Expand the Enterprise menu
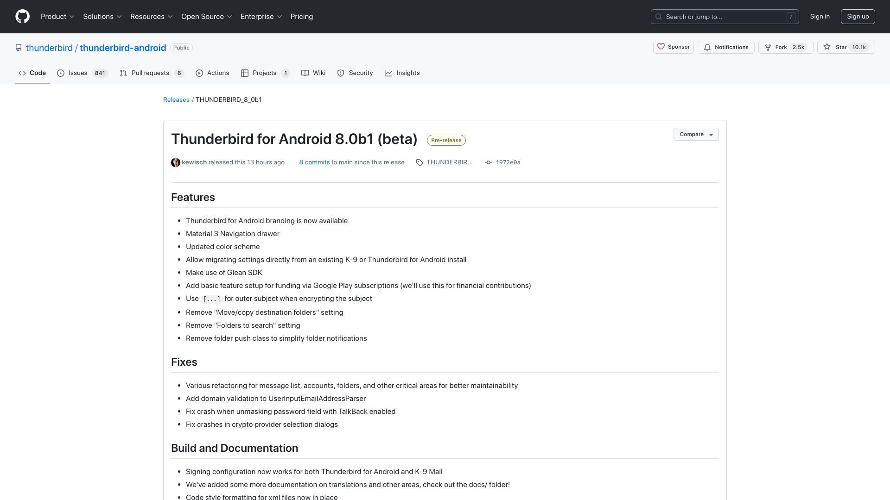Viewport: 890px width, 500px height. pyautogui.click(x=261, y=17)
